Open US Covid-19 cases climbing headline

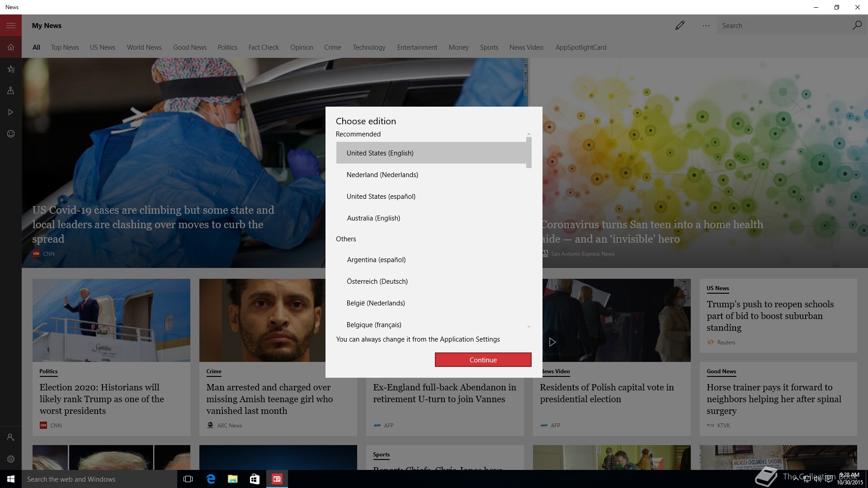(x=153, y=225)
